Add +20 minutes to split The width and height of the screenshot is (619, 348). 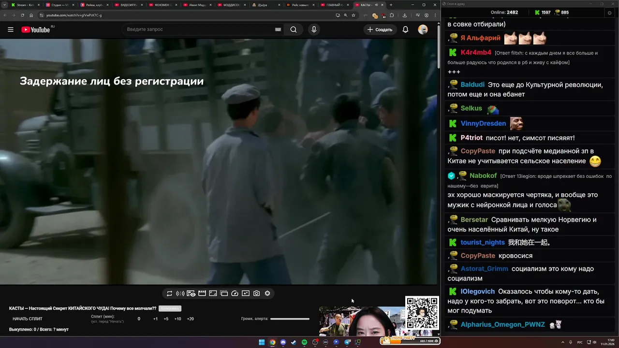(x=191, y=319)
